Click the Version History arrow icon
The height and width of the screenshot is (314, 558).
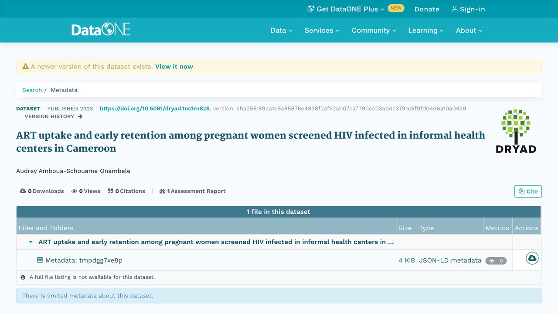[80, 116]
